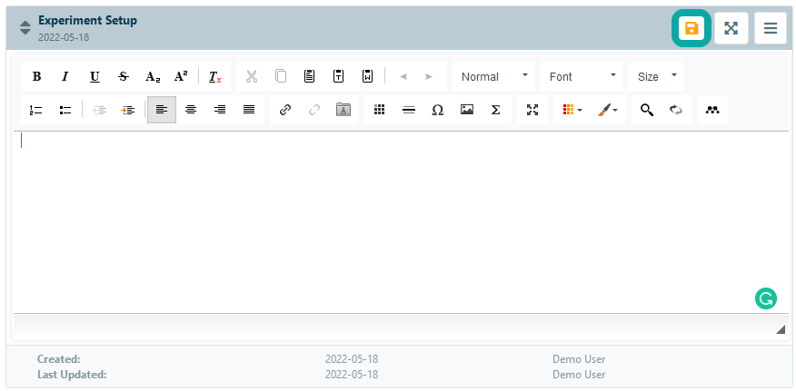796x391 pixels.
Task: Open the background color brush picker
Action: pyautogui.click(x=607, y=110)
